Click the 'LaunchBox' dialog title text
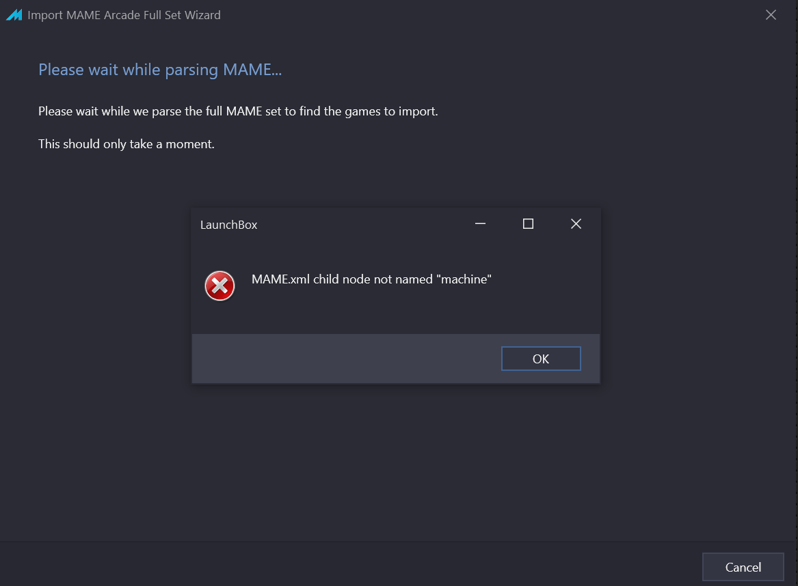The width and height of the screenshot is (798, 586). point(228,225)
